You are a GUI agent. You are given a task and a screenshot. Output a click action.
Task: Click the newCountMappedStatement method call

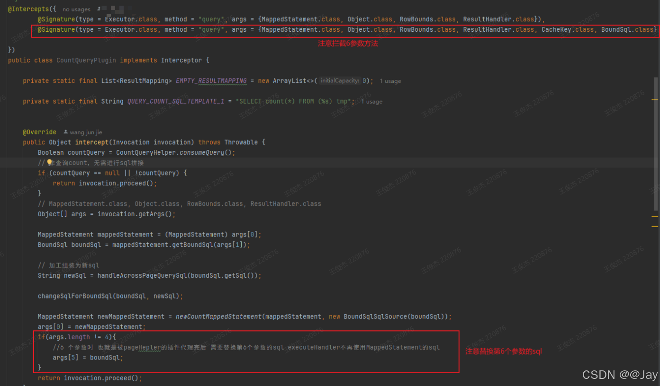[219, 316]
